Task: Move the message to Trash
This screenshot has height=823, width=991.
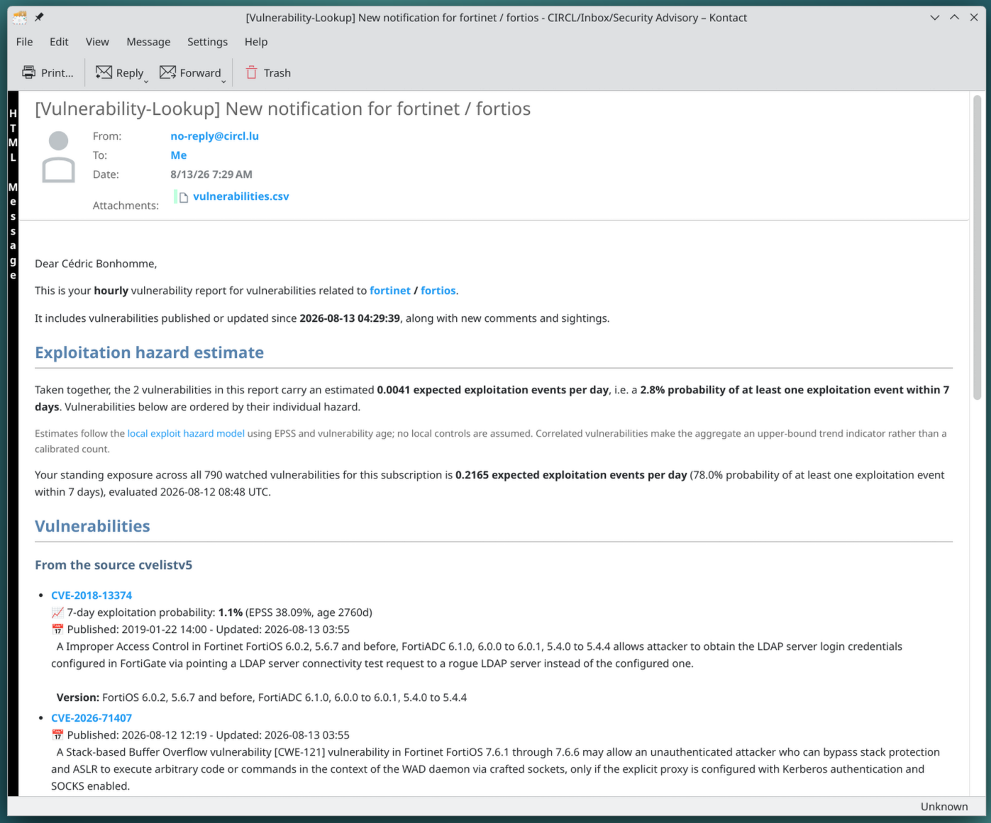Action: pyautogui.click(x=267, y=72)
